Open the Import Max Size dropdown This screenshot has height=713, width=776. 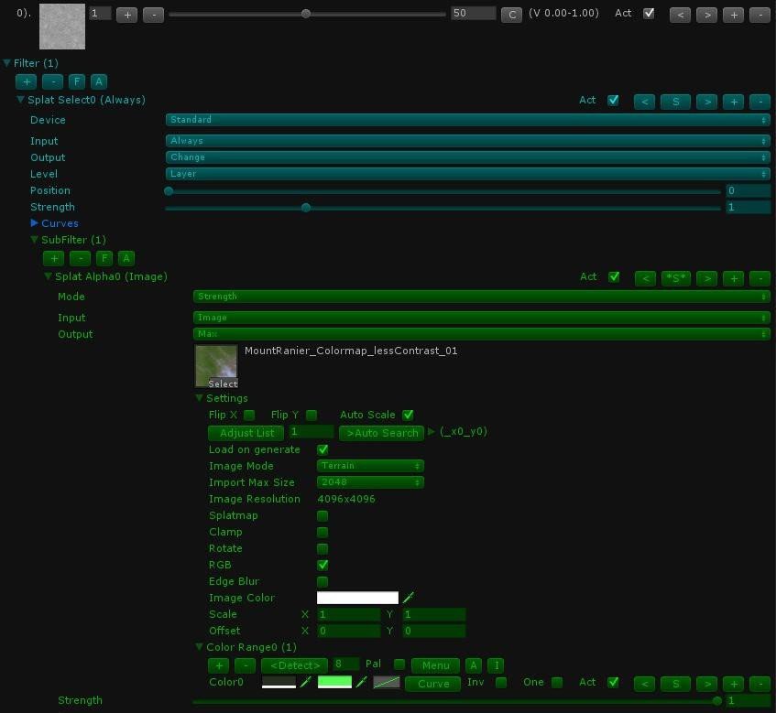coord(370,482)
